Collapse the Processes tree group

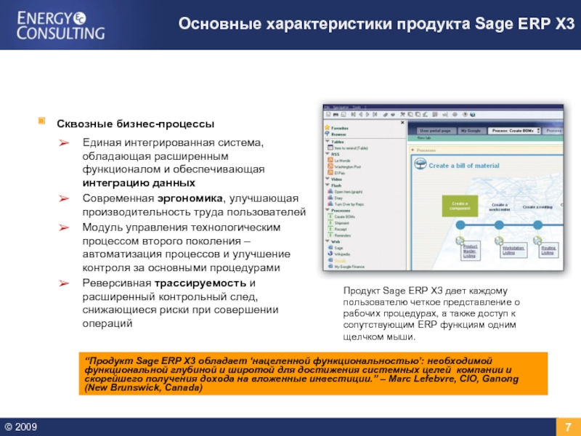click(x=328, y=210)
